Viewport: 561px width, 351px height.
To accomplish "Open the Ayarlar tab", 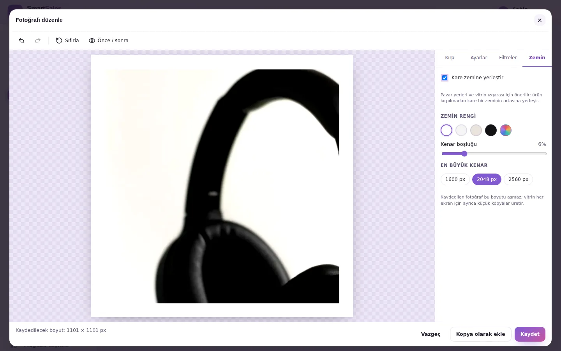I will pos(479,58).
